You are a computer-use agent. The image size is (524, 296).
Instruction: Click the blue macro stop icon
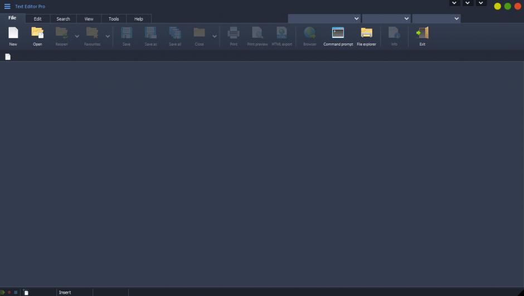click(16, 292)
